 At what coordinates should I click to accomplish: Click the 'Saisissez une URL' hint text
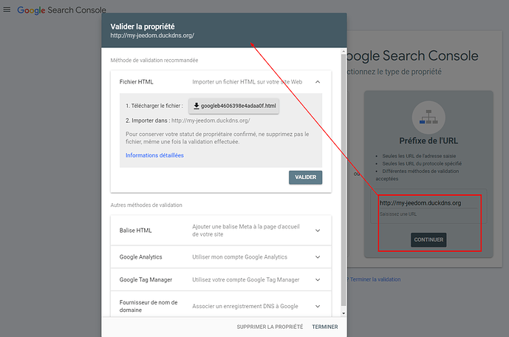[x=398, y=214]
